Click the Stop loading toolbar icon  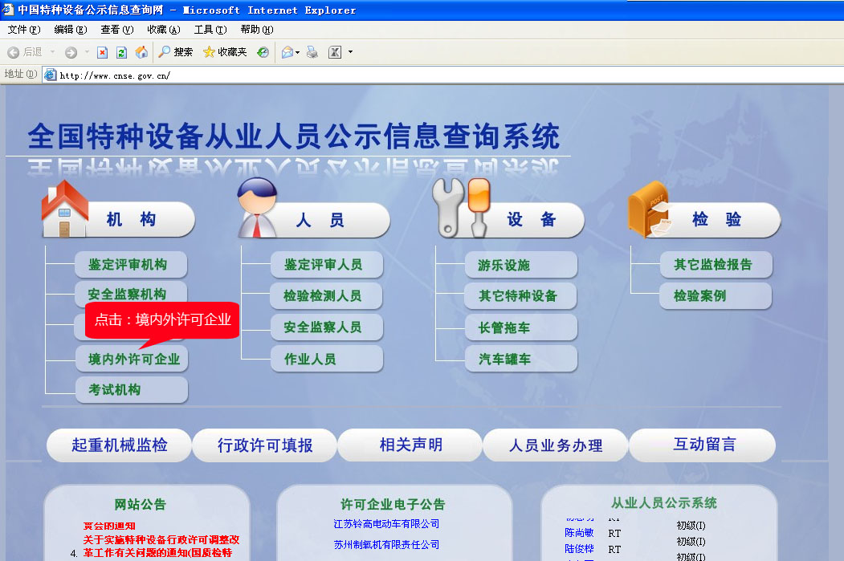[102, 52]
